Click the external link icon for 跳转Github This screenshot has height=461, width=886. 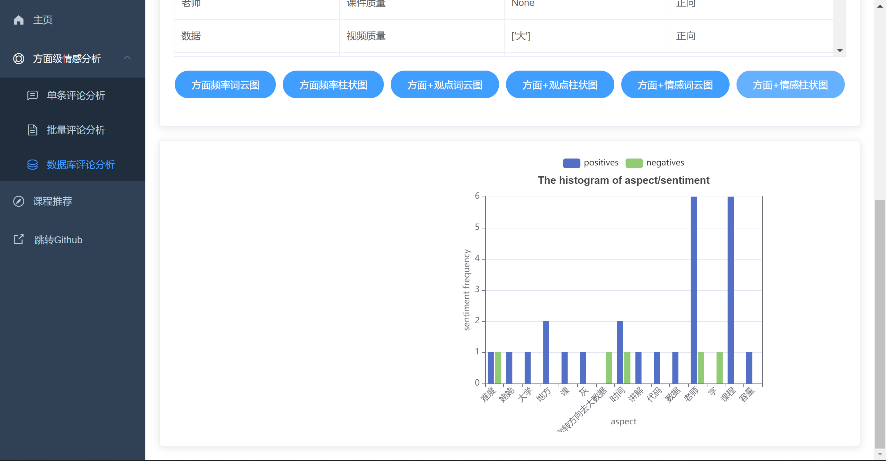tap(19, 239)
